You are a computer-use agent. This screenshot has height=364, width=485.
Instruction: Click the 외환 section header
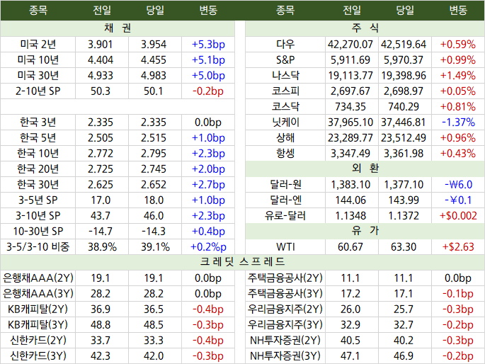365,169
